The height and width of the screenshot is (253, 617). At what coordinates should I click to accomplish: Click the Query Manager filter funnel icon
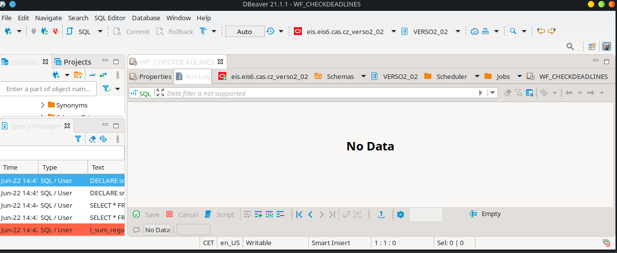[x=78, y=139]
